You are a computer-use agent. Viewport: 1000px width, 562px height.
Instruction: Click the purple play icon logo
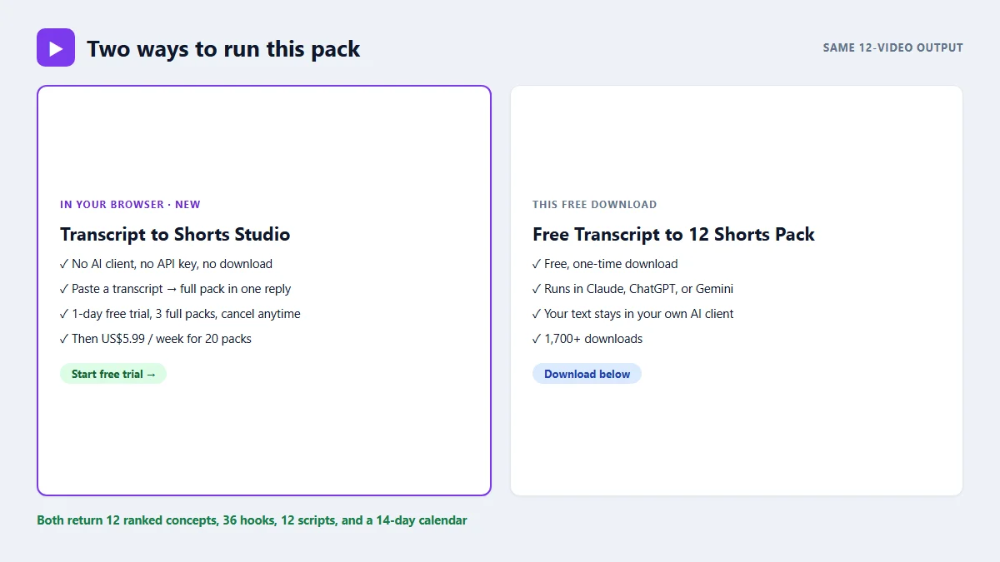point(56,47)
